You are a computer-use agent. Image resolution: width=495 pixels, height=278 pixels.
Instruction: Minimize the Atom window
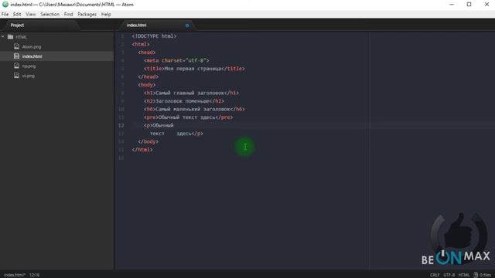point(452,5)
